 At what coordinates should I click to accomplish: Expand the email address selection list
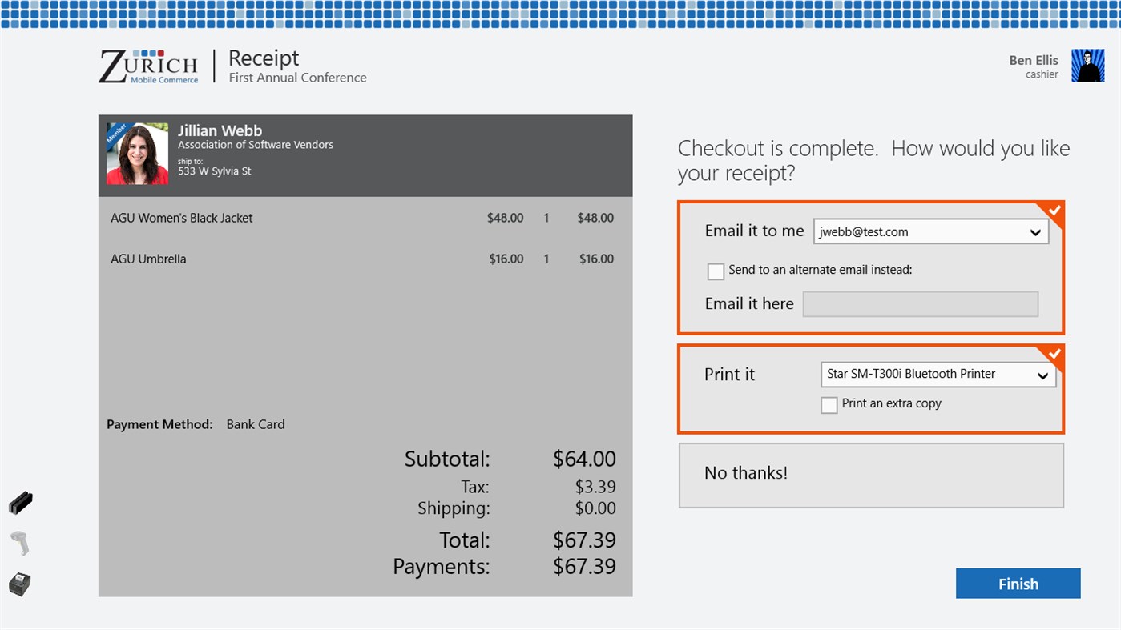coord(1036,231)
